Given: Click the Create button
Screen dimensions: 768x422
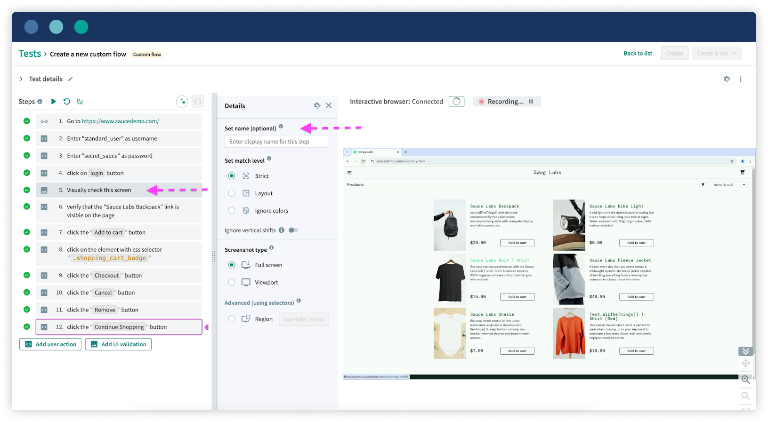Looking at the screenshot, I should 674,54.
